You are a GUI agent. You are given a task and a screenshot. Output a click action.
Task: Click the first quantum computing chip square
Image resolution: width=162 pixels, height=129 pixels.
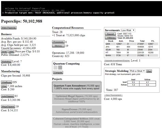(x=55, y=67)
